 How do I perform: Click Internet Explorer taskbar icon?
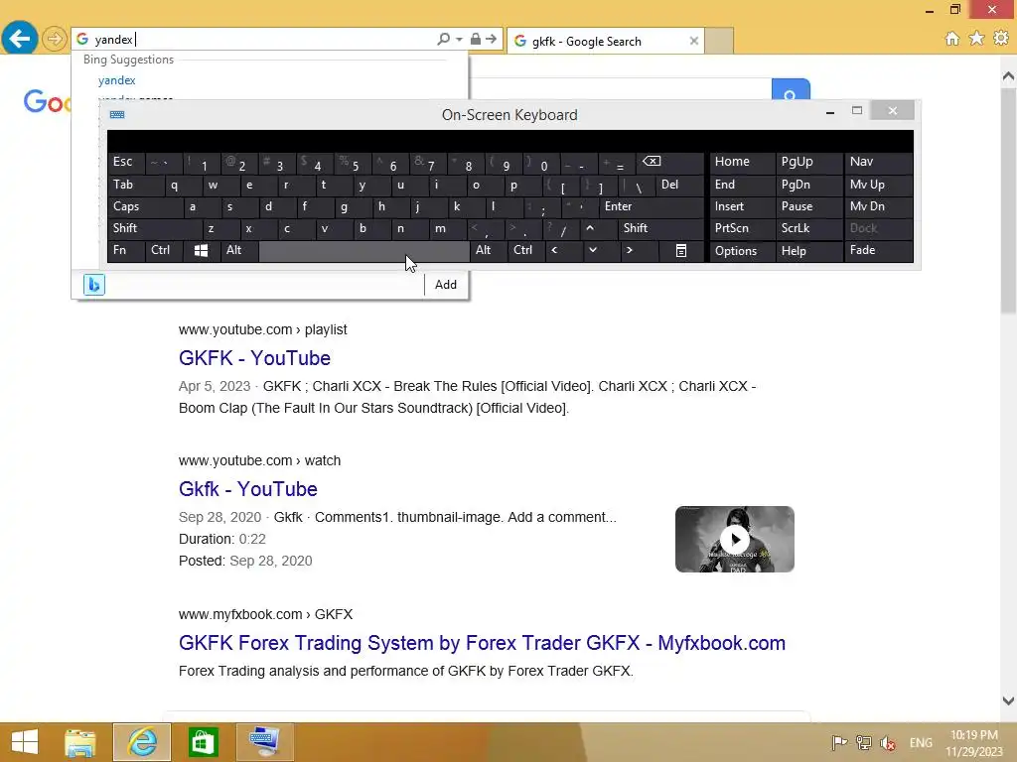click(x=142, y=742)
